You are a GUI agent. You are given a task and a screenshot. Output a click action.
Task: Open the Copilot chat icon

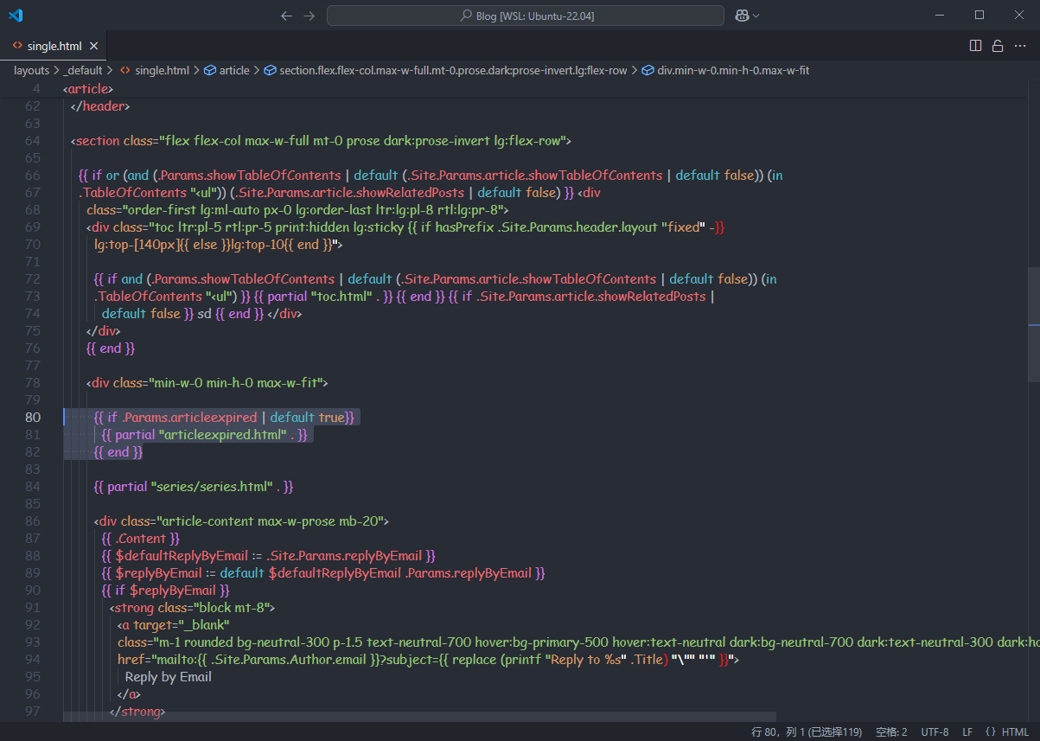click(742, 16)
